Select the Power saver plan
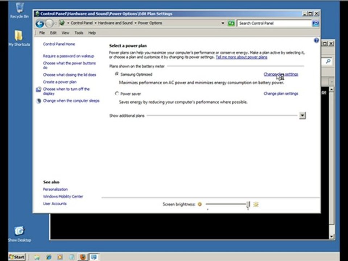 (117, 94)
